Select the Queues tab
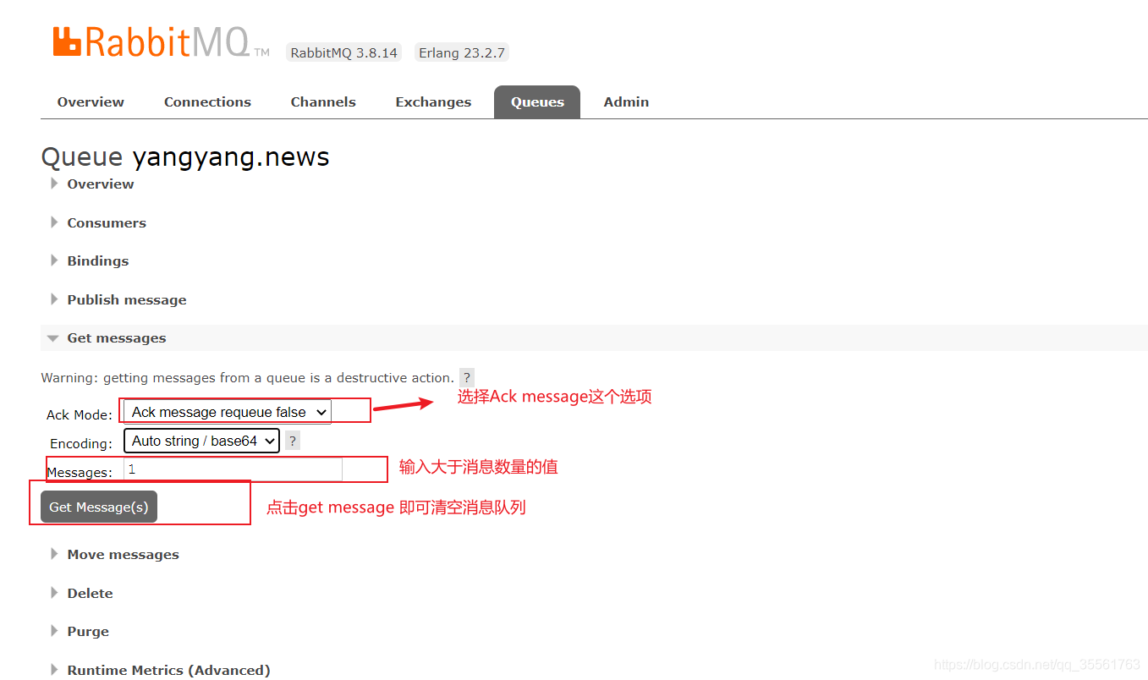This screenshot has height=680, width=1148. (x=537, y=101)
